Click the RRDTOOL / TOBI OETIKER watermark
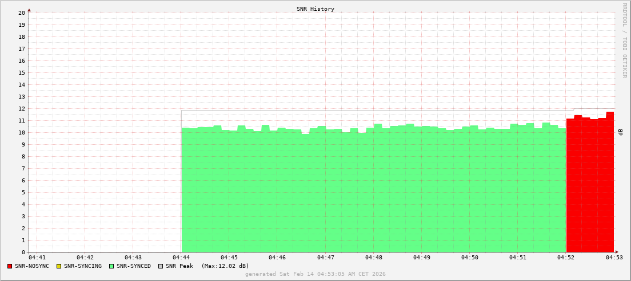 click(x=624, y=40)
